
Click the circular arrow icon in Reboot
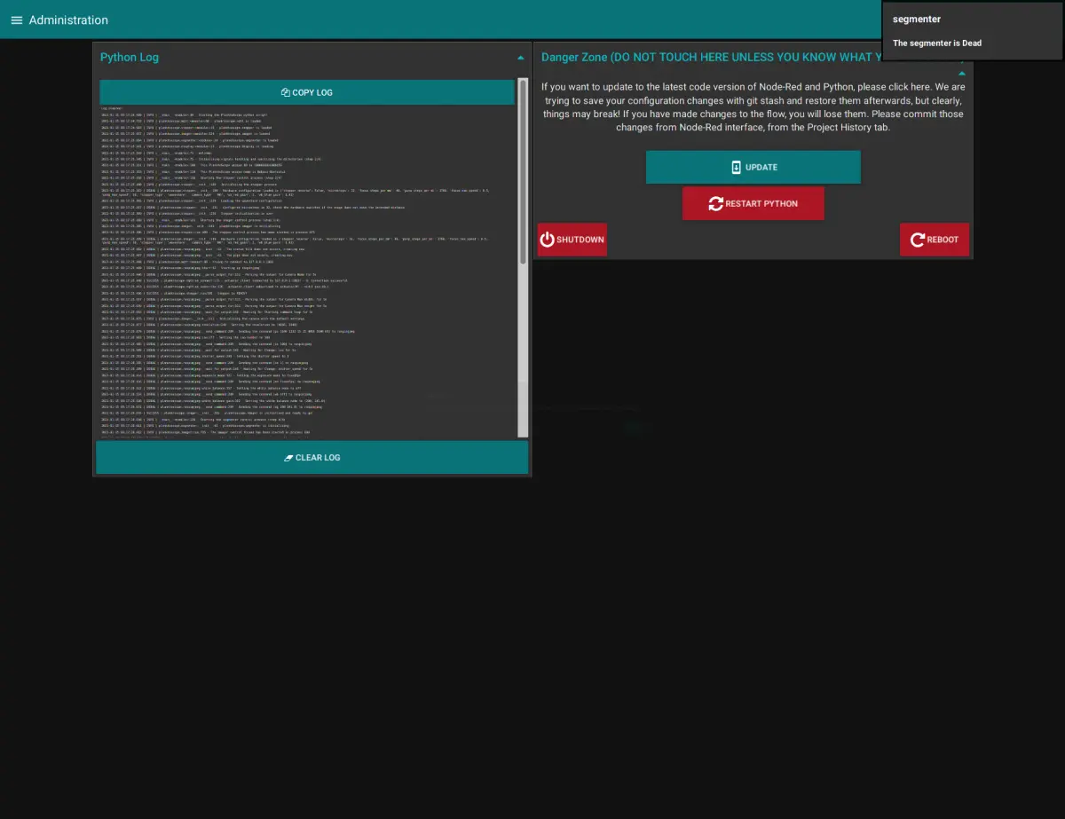point(917,240)
